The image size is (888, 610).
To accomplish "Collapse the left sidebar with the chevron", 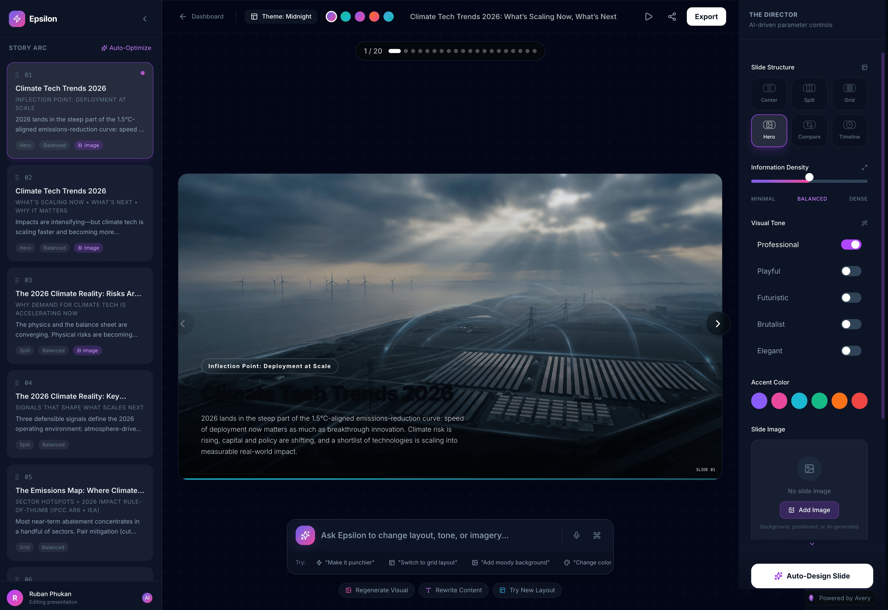I will coord(145,19).
